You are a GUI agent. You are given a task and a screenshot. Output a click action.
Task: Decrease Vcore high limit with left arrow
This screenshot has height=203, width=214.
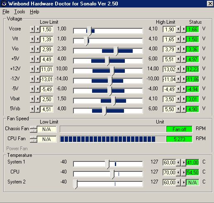178,29
